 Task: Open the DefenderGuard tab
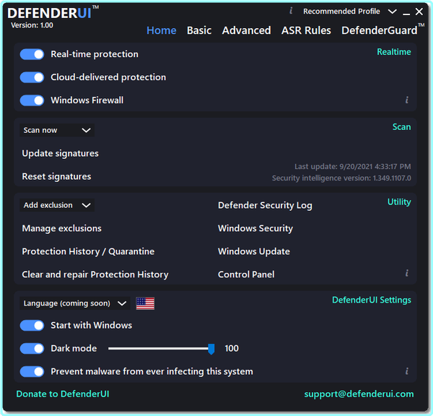pos(382,30)
